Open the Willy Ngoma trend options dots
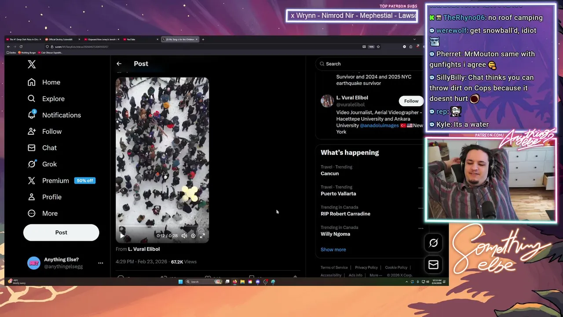The width and height of the screenshot is (563, 317). [420, 229]
